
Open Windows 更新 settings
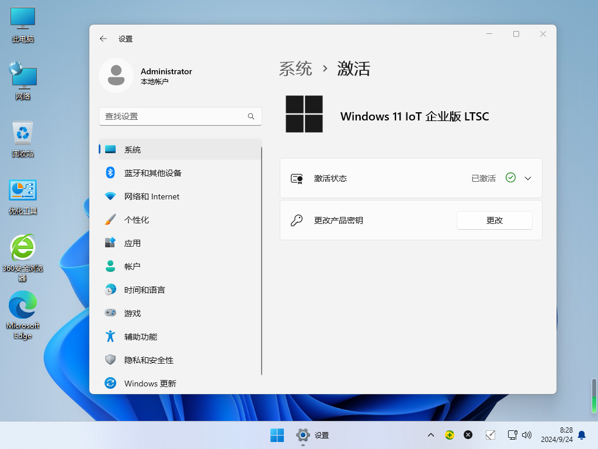(x=180, y=383)
